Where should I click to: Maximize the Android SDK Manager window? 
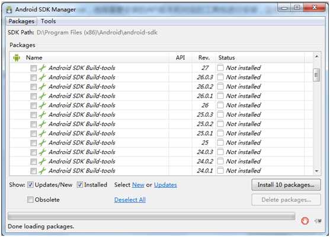(297, 8)
